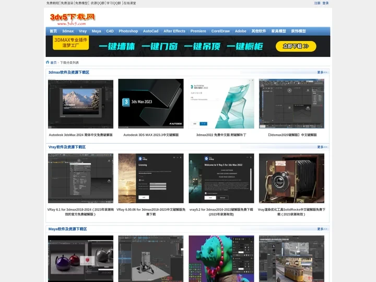Select Adobe in navigation bar

(241, 31)
